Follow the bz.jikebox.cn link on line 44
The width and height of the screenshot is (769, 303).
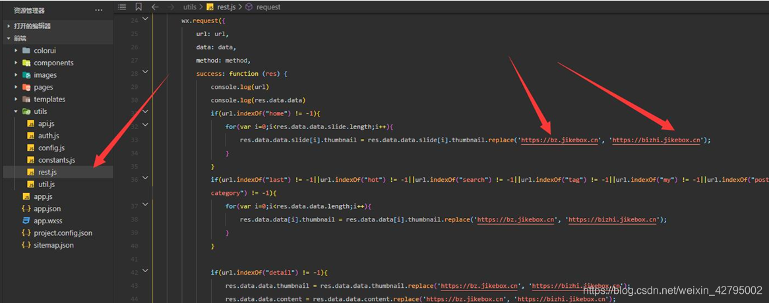tap(466, 299)
